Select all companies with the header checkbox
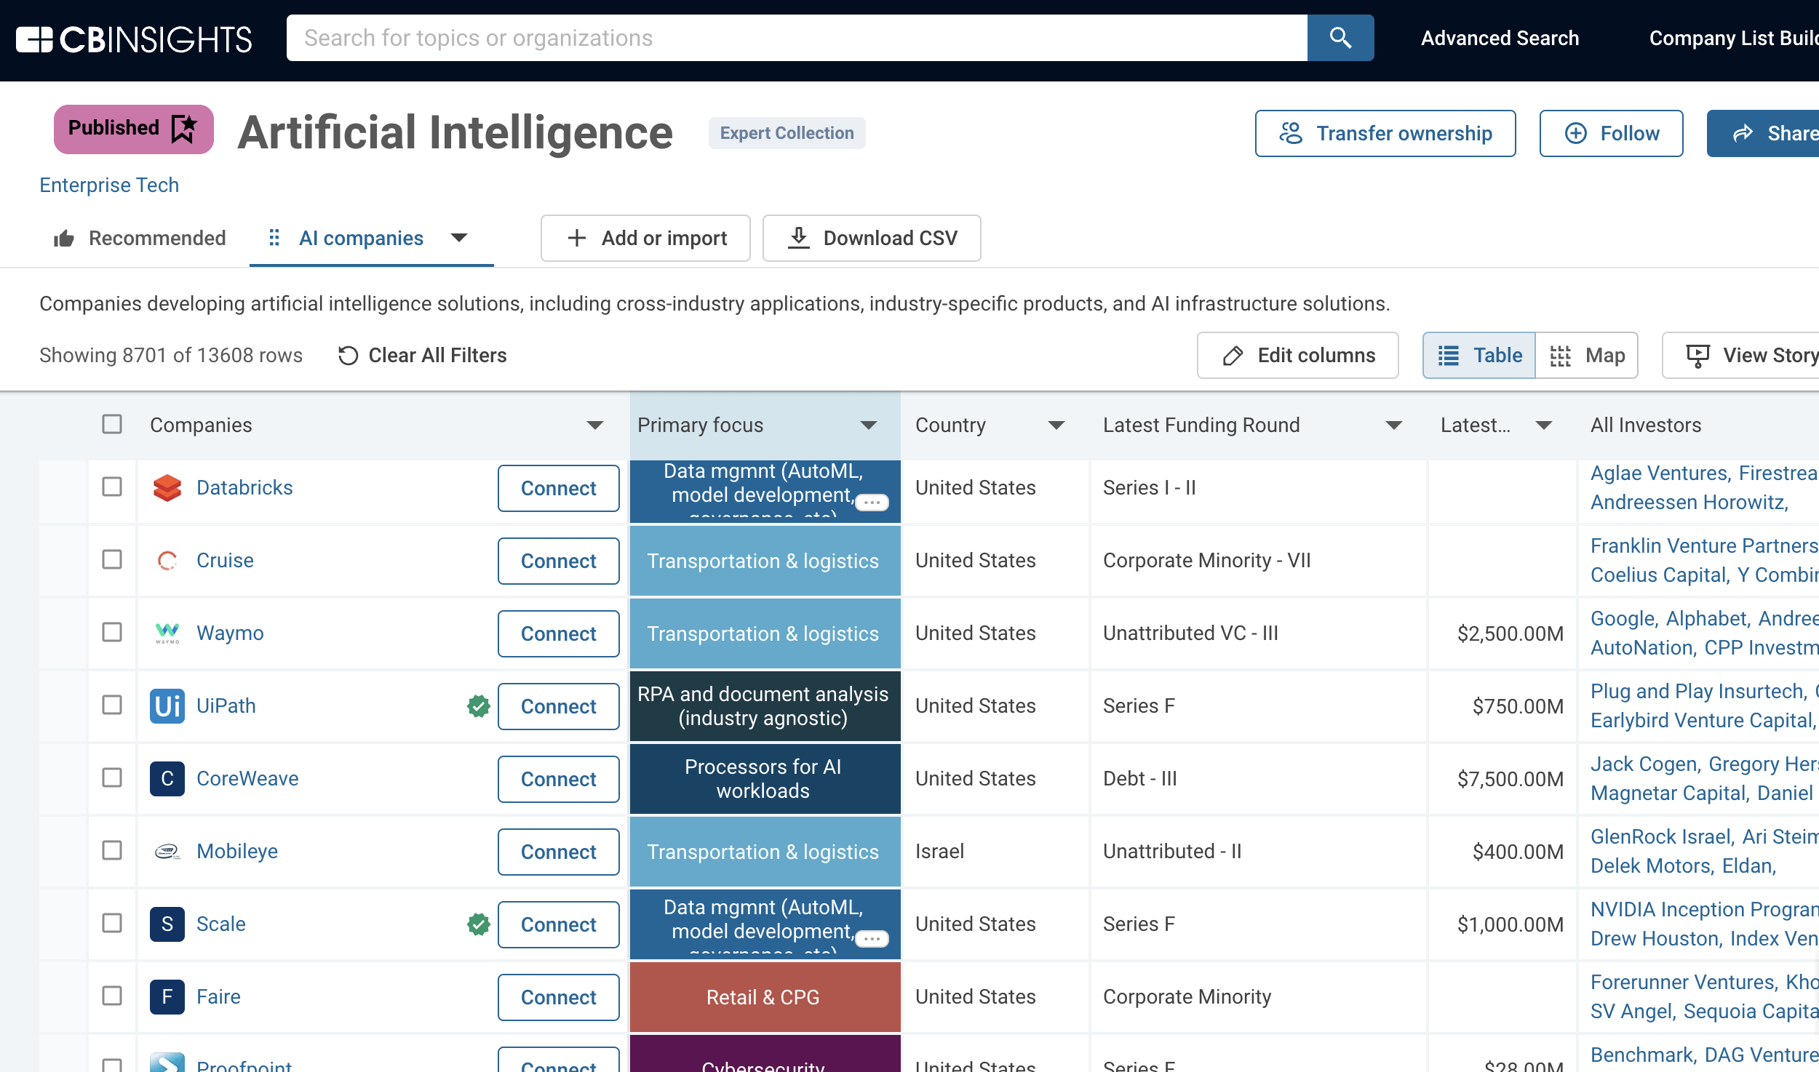The image size is (1819, 1072). click(x=111, y=424)
